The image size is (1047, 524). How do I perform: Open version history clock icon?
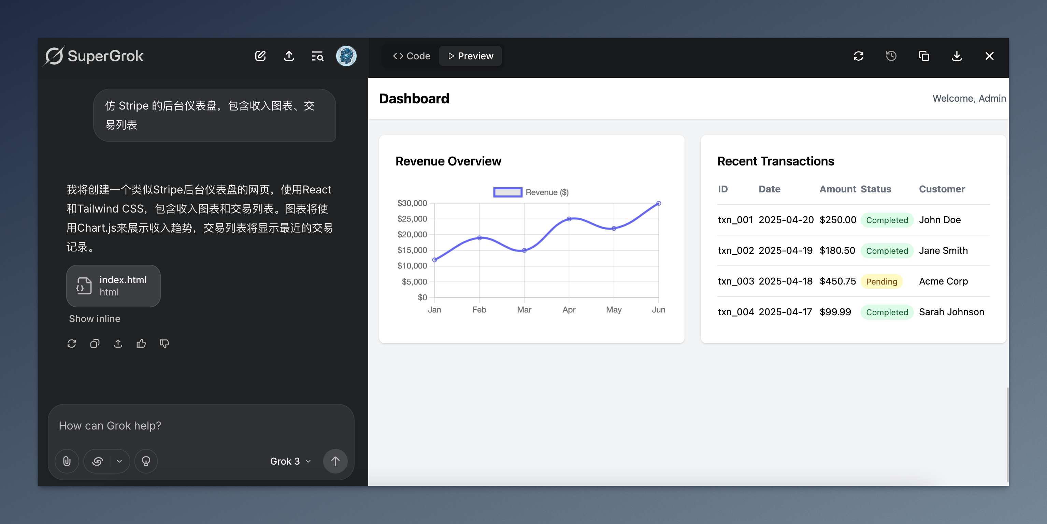pos(891,56)
